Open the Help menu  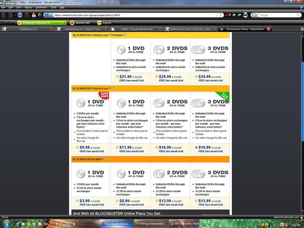62,8
